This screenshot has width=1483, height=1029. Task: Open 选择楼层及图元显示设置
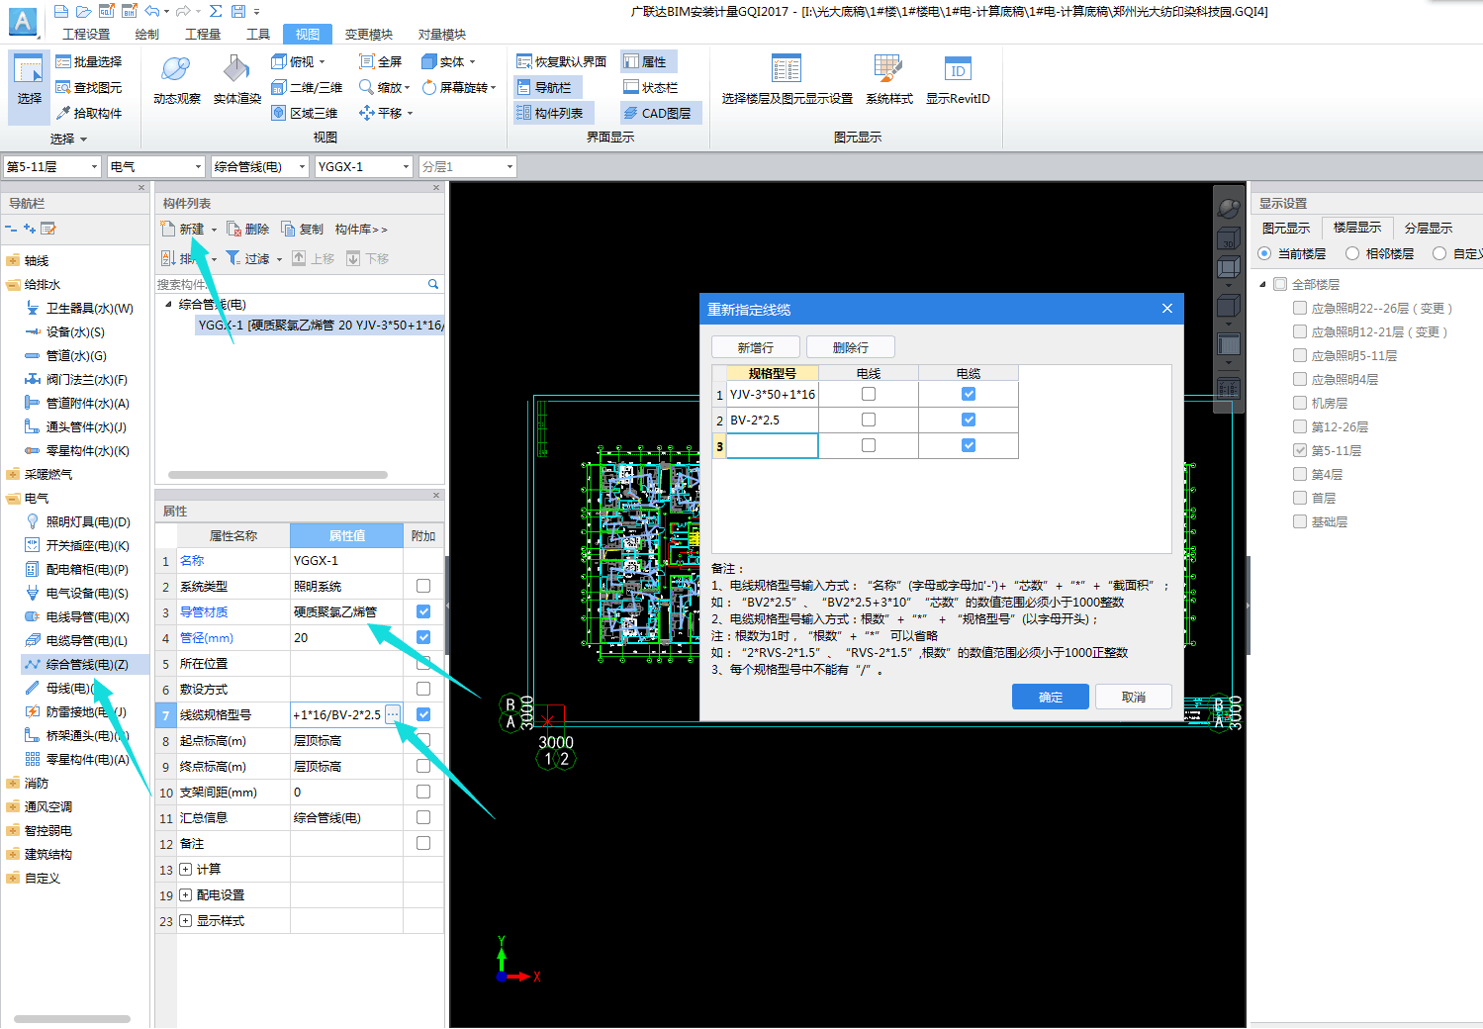(x=787, y=79)
